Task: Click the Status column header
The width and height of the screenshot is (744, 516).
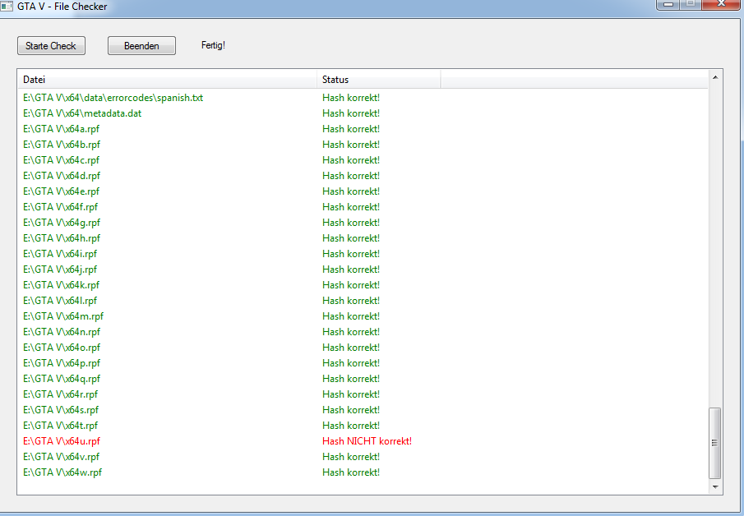Action: tap(379, 79)
